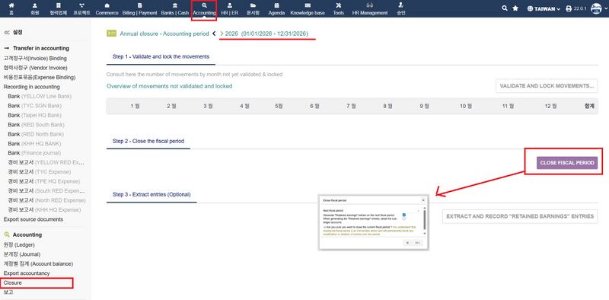Select Bank (RED South Bank) journal
This screenshot has height=300, width=609.
pos(36,125)
